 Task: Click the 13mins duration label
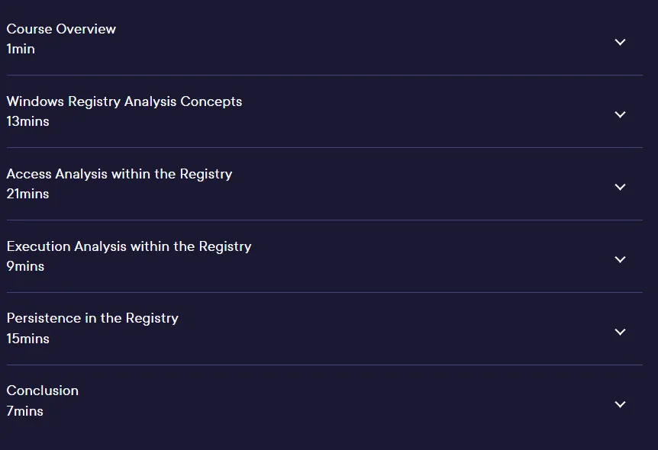click(27, 121)
